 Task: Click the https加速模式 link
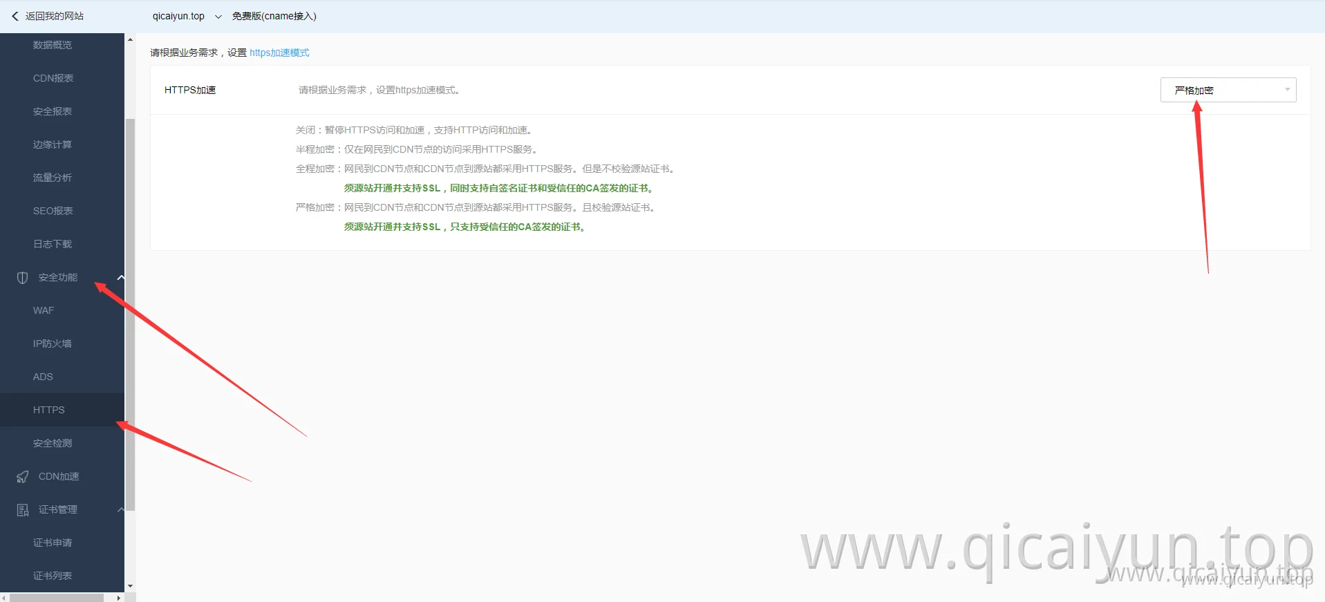[279, 53]
